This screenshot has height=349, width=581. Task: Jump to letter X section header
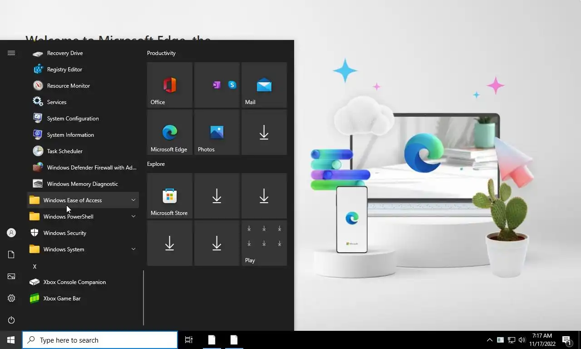[34, 267]
